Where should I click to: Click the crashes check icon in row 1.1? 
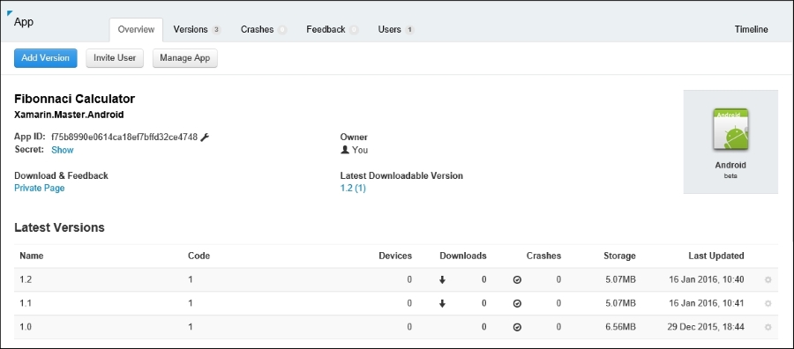pos(517,303)
